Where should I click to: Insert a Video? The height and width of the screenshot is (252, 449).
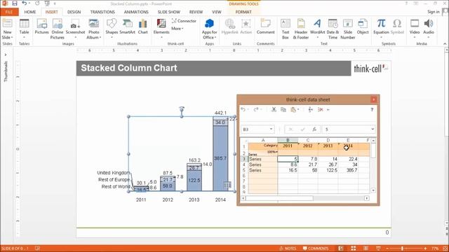click(x=415, y=29)
